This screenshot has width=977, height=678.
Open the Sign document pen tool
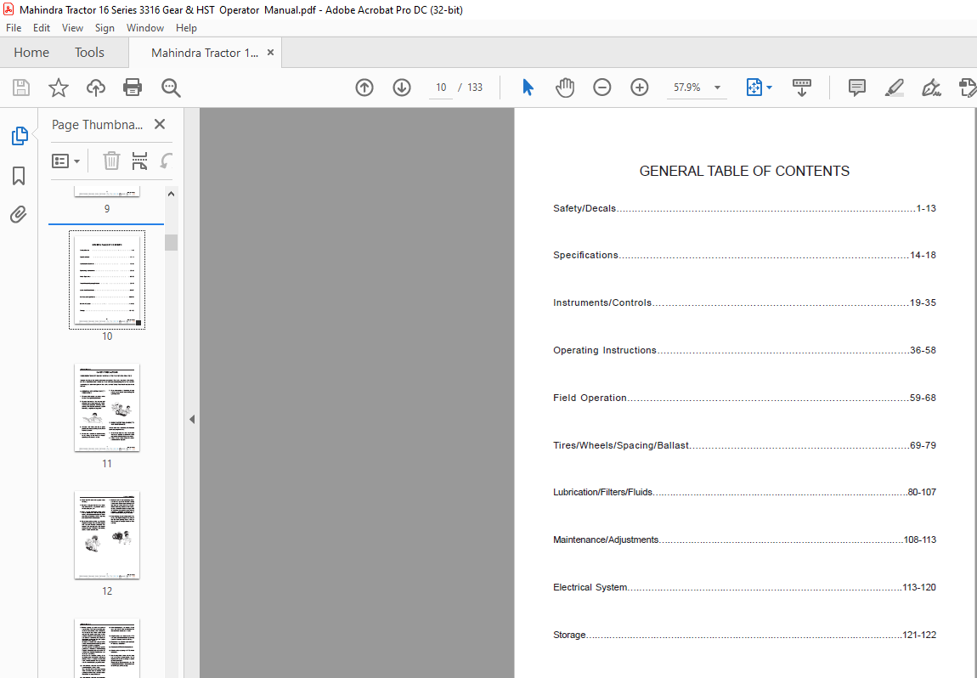[931, 88]
